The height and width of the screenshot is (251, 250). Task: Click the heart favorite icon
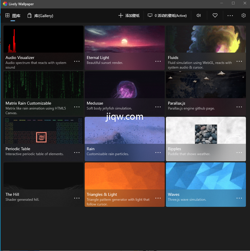point(215,15)
